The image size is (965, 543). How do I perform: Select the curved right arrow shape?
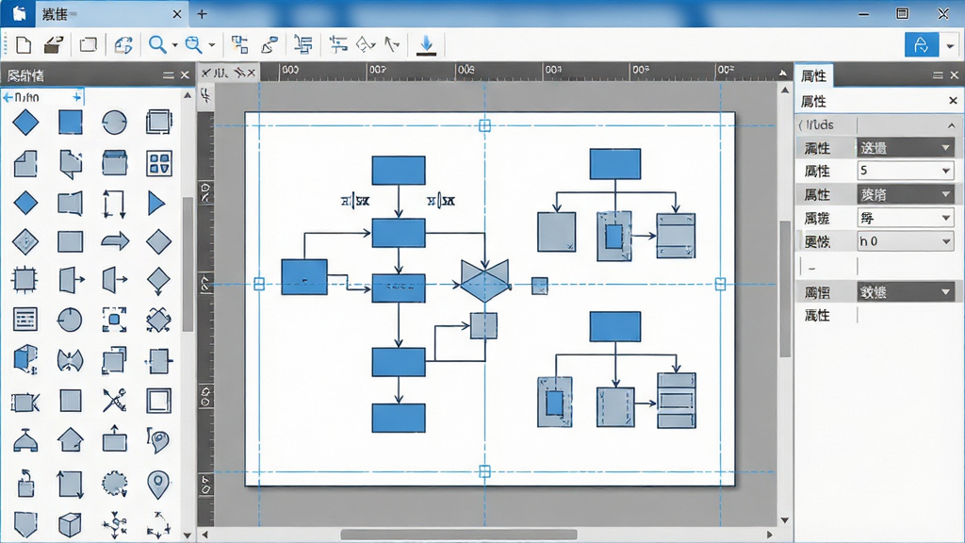pyautogui.click(x=114, y=241)
